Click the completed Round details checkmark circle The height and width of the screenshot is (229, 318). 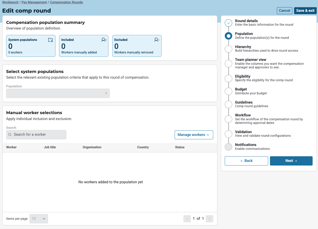[228, 23]
